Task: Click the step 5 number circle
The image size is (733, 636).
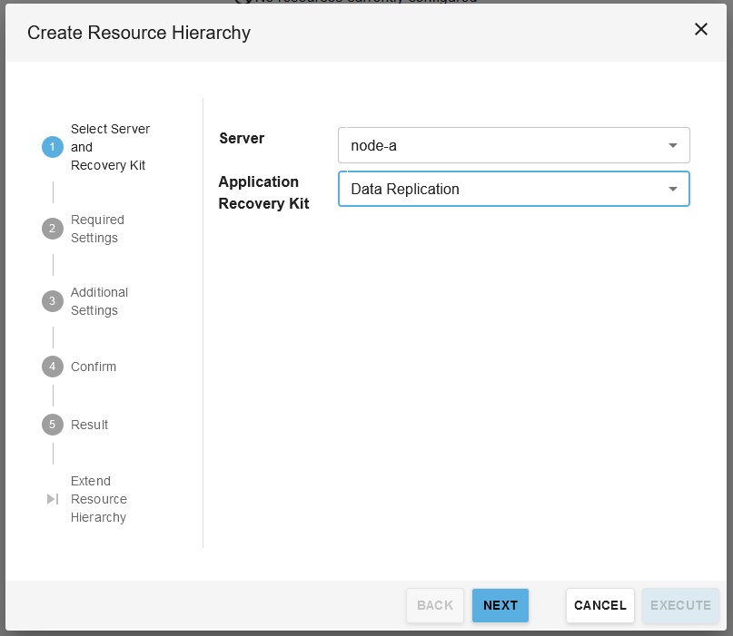Action: (53, 425)
